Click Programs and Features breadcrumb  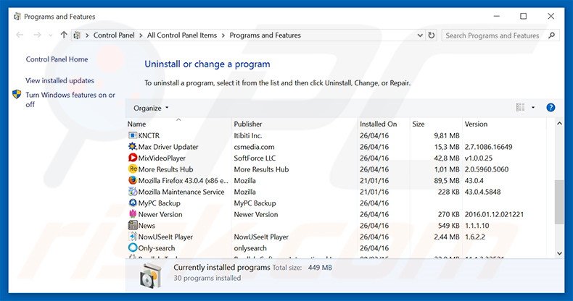265,35
